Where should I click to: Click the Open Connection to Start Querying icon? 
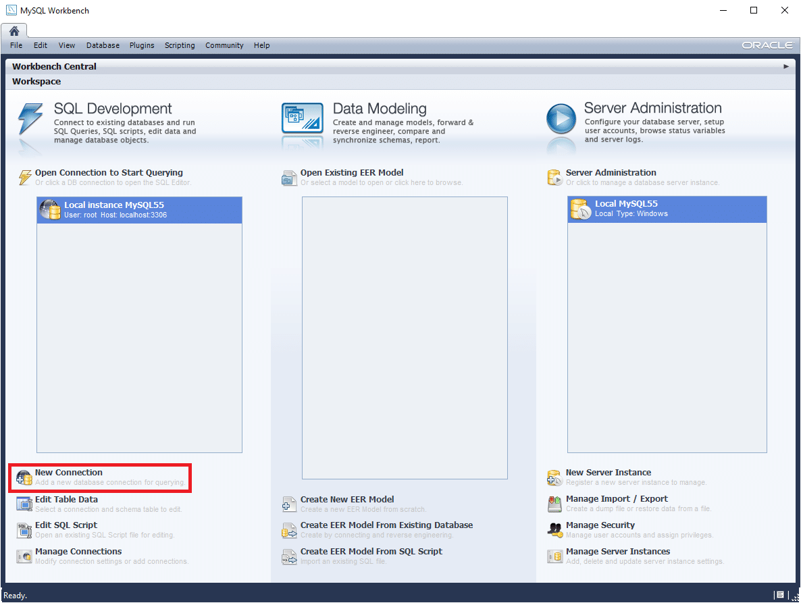[25, 177]
